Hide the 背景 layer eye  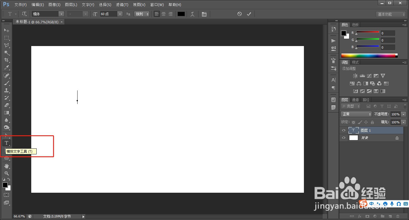click(x=344, y=138)
